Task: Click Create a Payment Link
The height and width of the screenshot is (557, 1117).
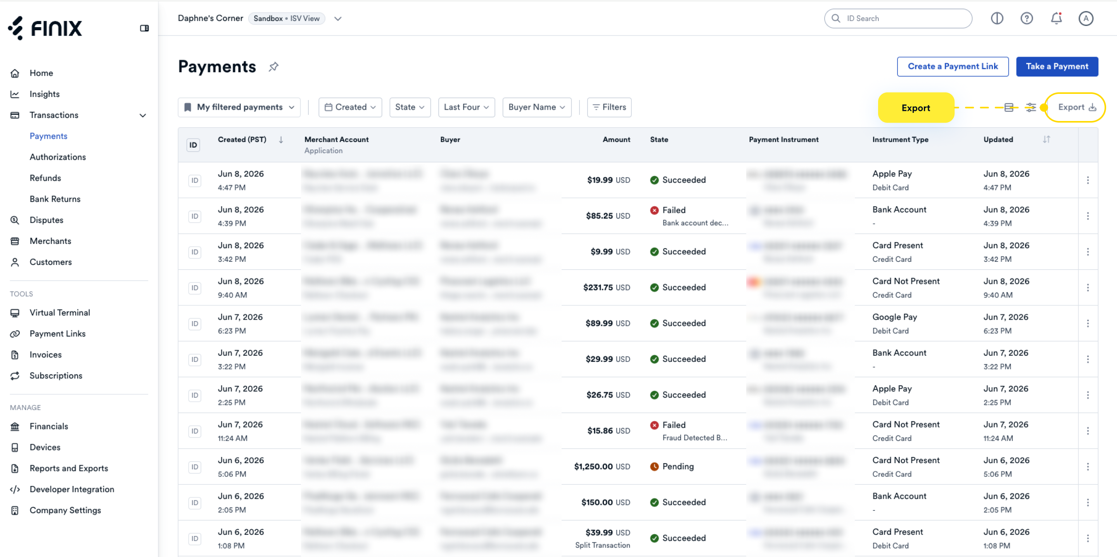Action: pyautogui.click(x=953, y=66)
